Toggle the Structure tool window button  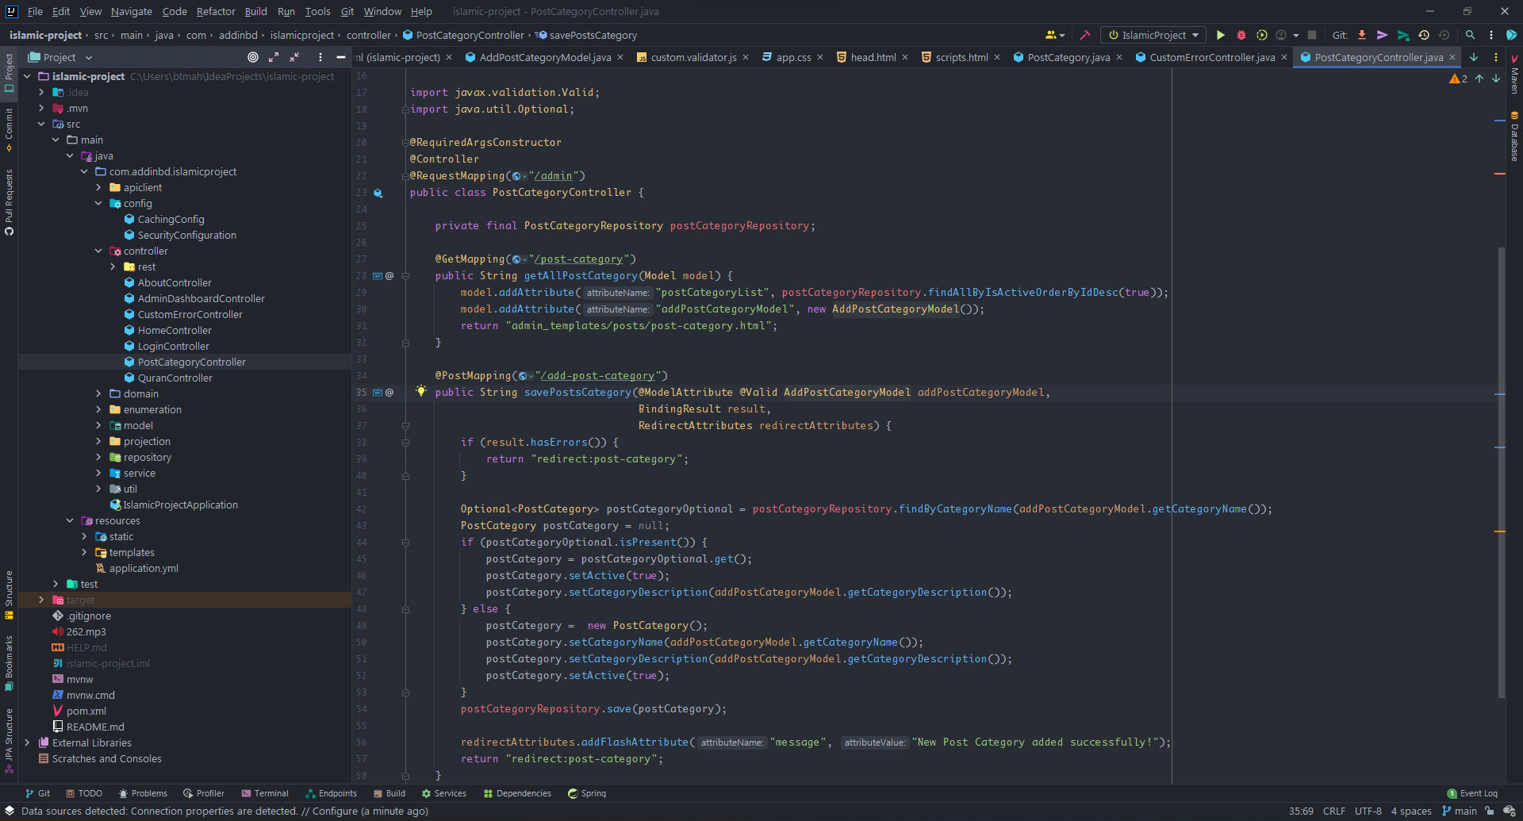pos(9,595)
